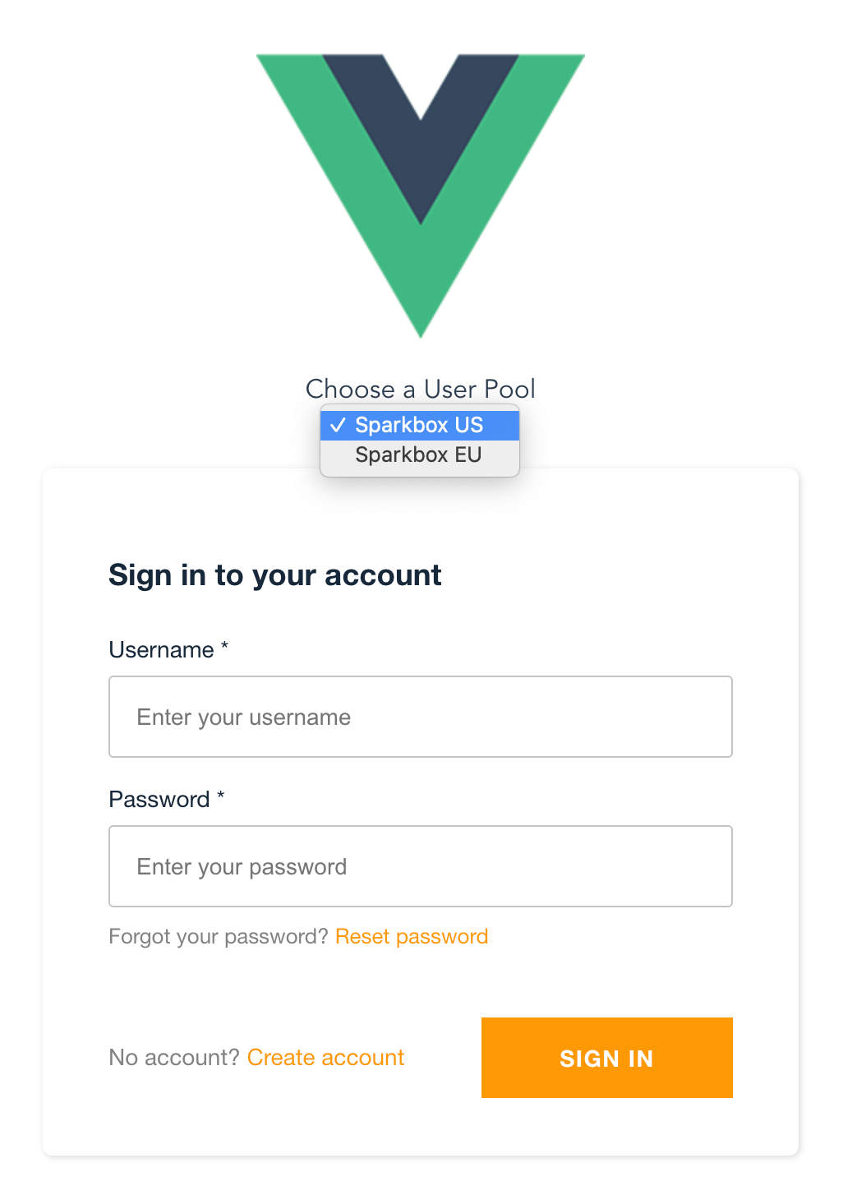Click the Enter your username field
The width and height of the screenshot is (843, 1195).
420,716
